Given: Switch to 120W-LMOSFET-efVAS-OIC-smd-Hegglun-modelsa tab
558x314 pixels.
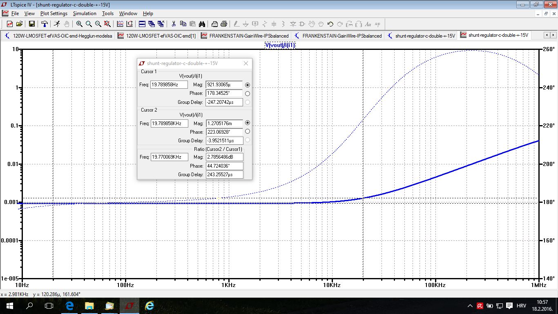Looking at the screenshot, I should click(58, 36).
